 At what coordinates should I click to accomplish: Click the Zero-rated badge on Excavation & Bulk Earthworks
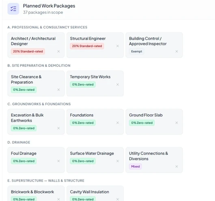point(24,128)
